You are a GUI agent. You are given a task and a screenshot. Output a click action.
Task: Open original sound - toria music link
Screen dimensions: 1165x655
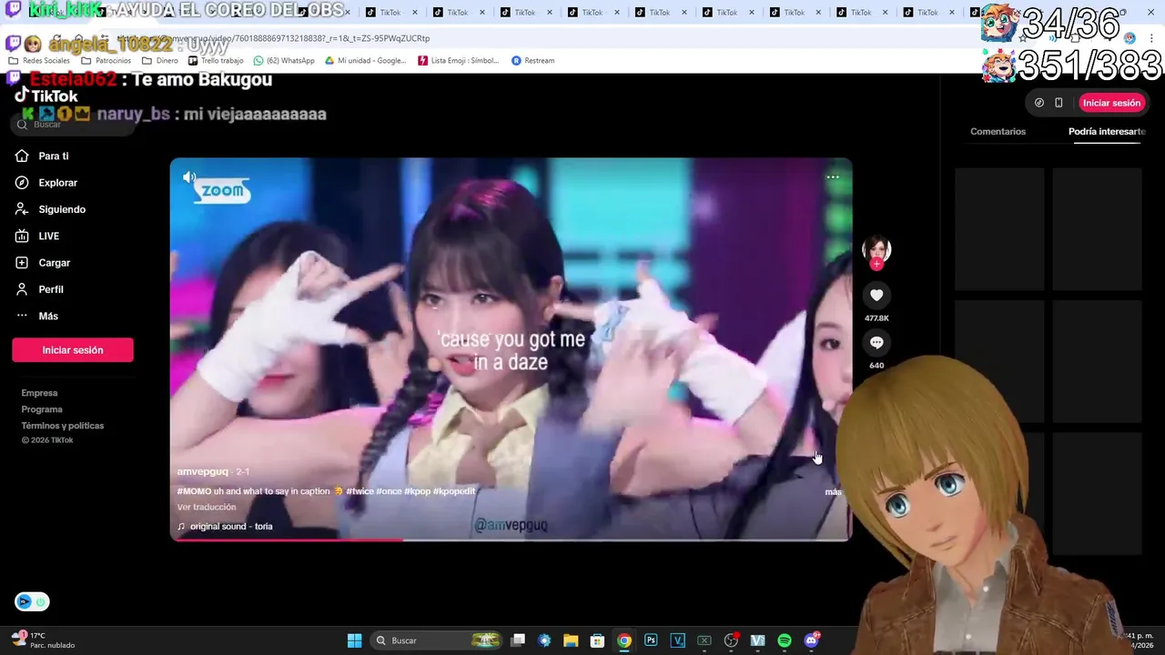point(225,527)
